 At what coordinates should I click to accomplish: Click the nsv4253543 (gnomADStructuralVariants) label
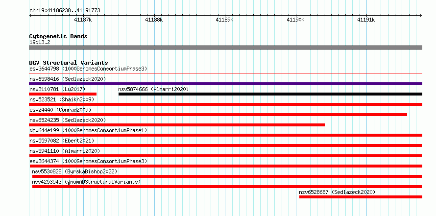point(86,182)
